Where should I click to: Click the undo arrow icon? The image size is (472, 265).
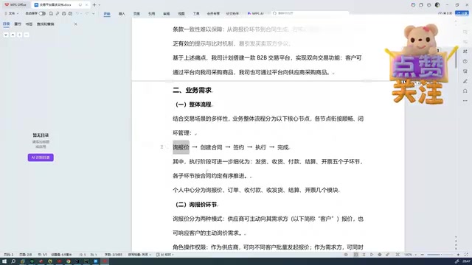tap(77, 13)
